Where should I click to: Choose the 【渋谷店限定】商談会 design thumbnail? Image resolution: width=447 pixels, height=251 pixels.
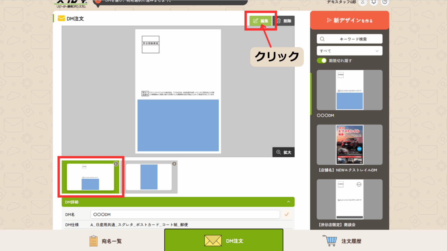point(349,199)
